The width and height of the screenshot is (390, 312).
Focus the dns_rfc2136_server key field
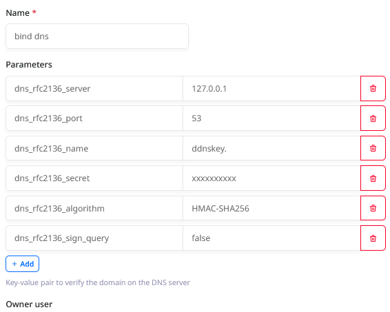click(x=94, y=89)
